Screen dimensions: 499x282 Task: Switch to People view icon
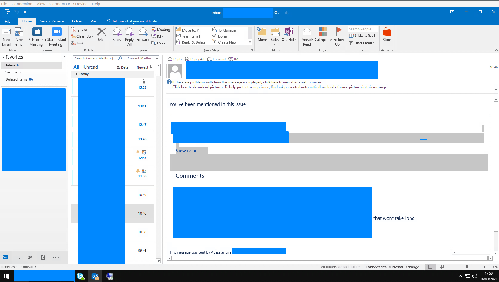[x=30, y=257]
